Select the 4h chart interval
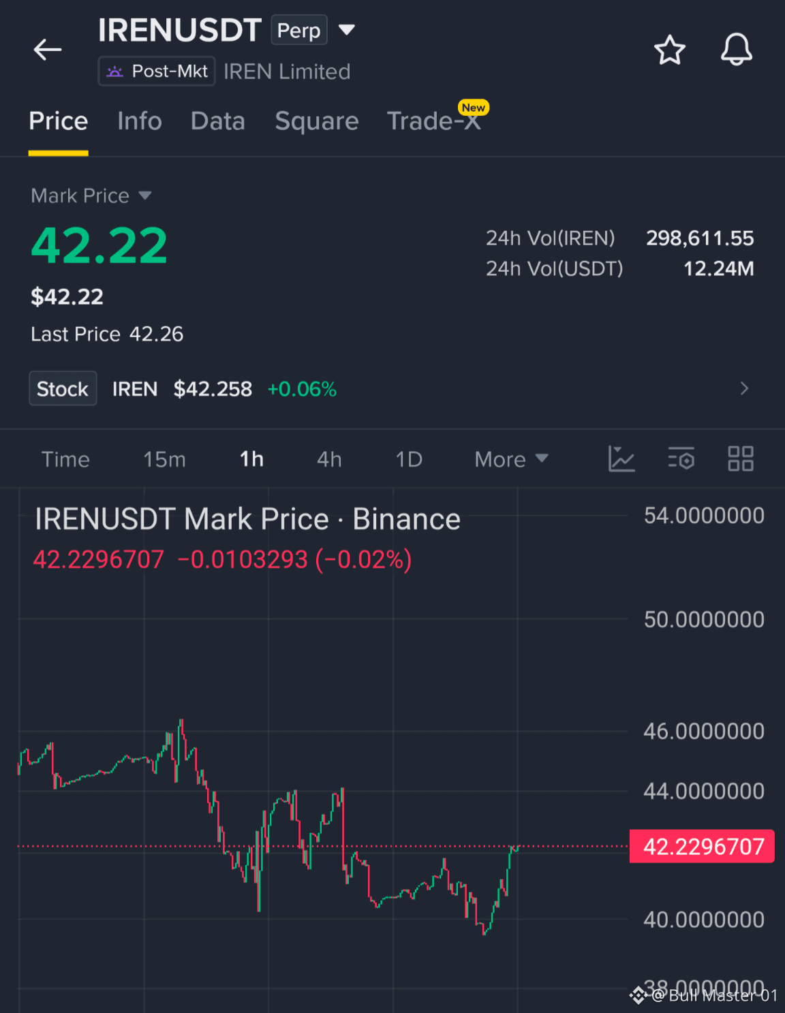The height and width of the screenshot is (1013, 785). (x=329, y=459)
